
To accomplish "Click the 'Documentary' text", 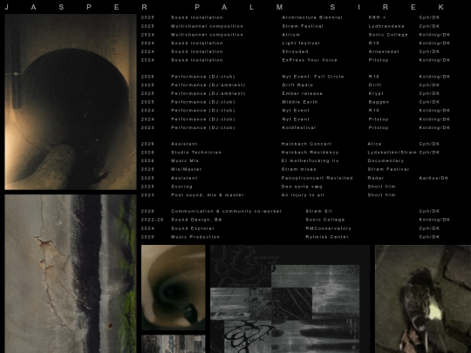I will click(x=386, y=160).
